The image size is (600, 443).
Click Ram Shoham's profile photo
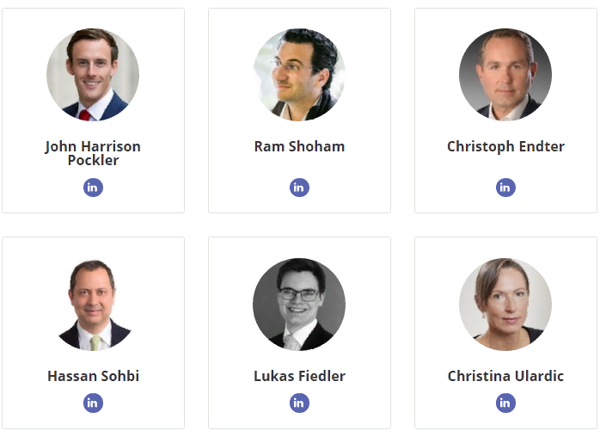[299, 75]
